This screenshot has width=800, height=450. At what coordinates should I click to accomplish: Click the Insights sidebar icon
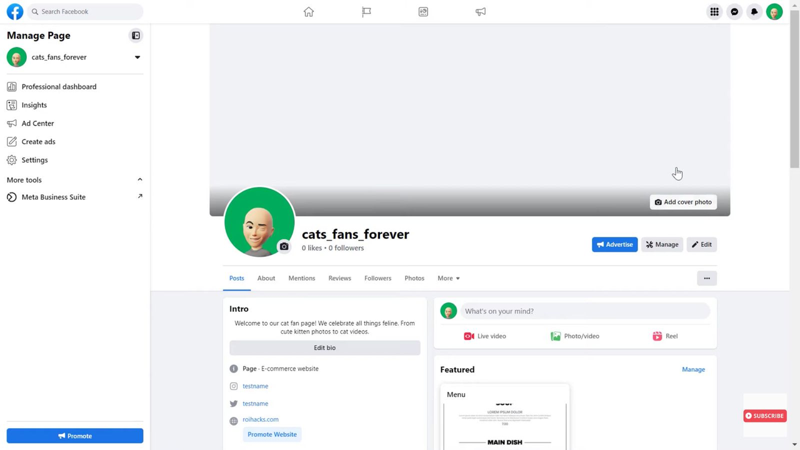tap(12, 105)
